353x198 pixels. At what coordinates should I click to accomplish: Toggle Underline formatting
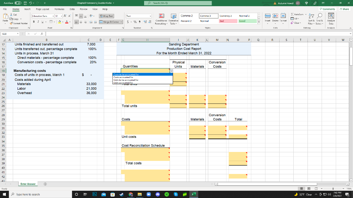point(42,22)
